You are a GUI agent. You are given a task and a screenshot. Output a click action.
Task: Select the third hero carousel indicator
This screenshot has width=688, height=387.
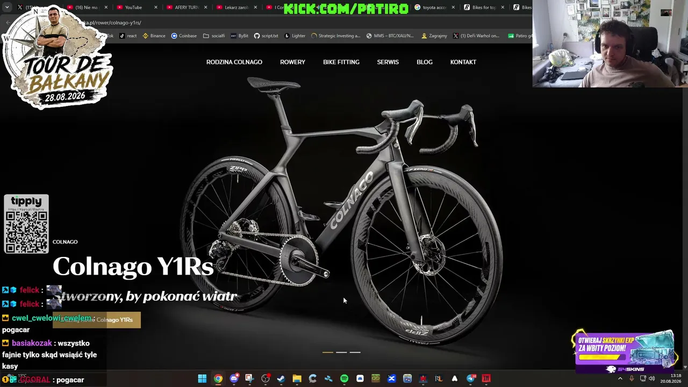pos(355,352)
